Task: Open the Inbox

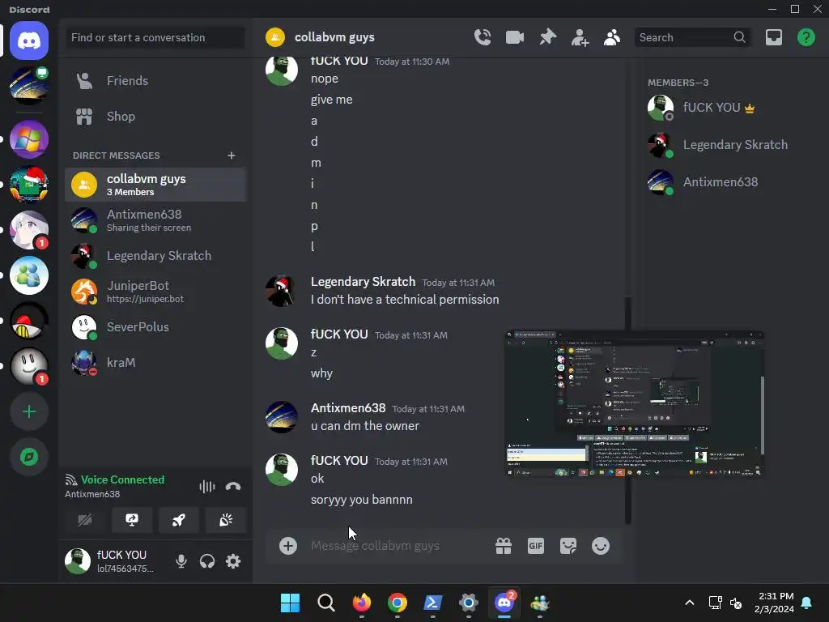Action: click(773, 37)
